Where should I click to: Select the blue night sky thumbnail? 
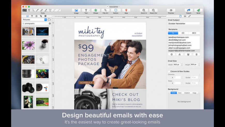point(42,31)
